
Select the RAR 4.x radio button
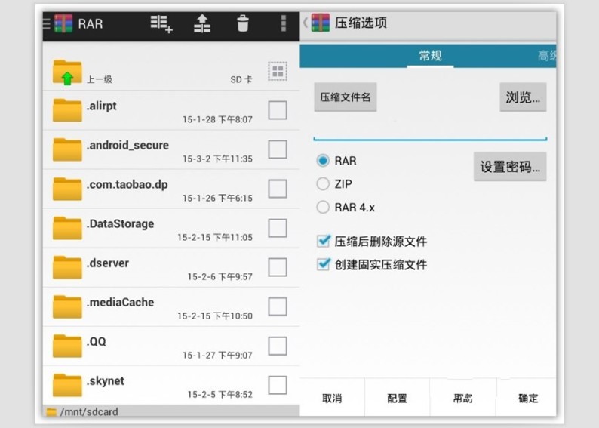coord(323,207)
